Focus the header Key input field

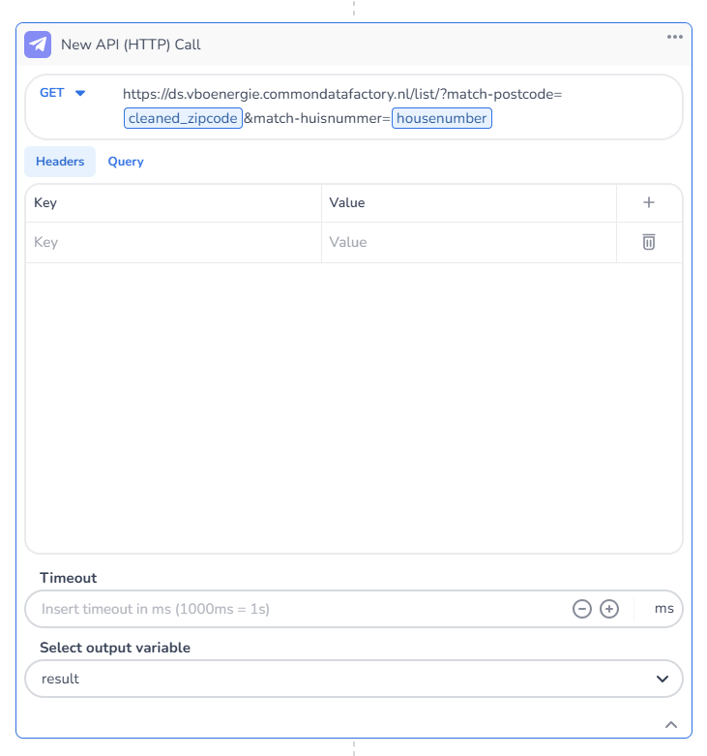point(174,242)
